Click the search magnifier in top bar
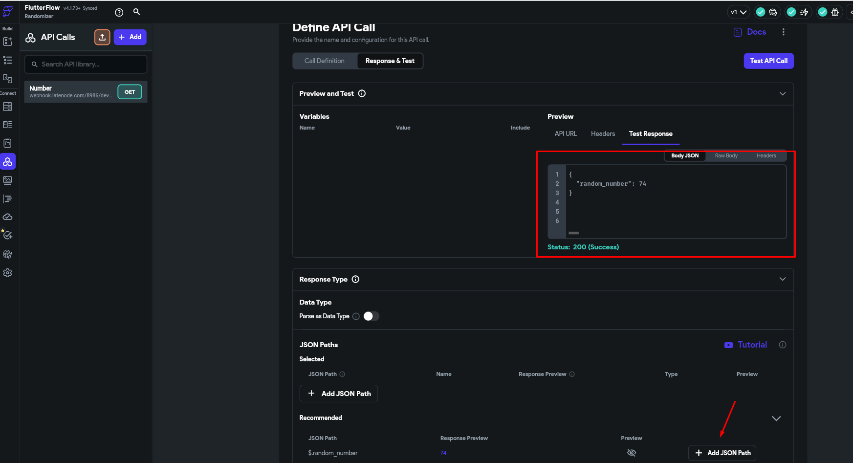853x463 pixels. click(137, 12)
